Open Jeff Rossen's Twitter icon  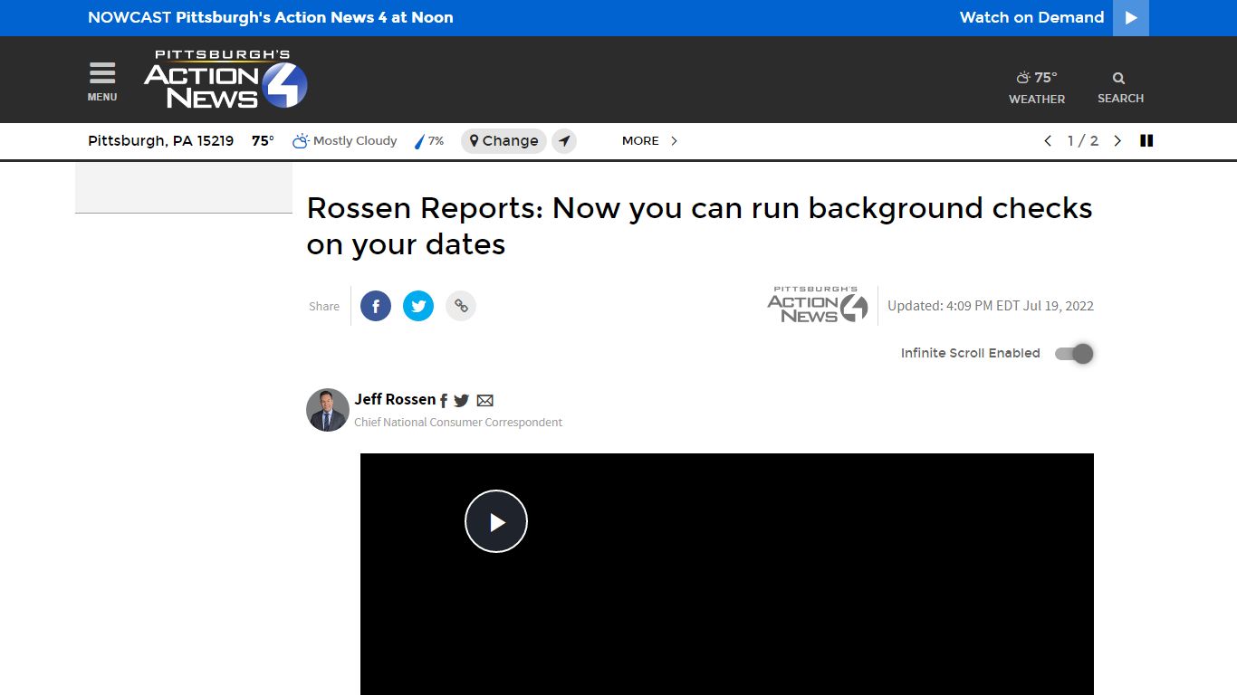tap(462, 401)
